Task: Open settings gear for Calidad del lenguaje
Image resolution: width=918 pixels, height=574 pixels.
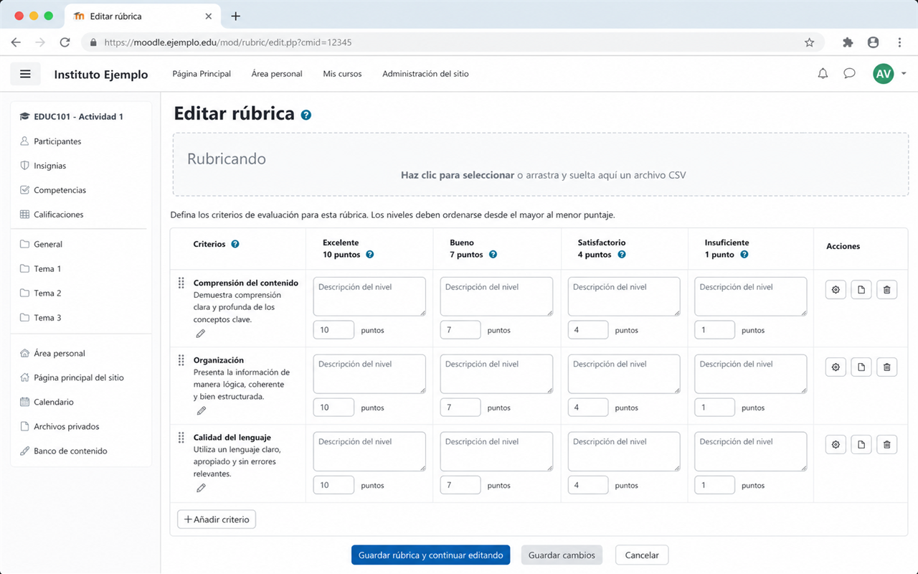Action: pos(836,445)
